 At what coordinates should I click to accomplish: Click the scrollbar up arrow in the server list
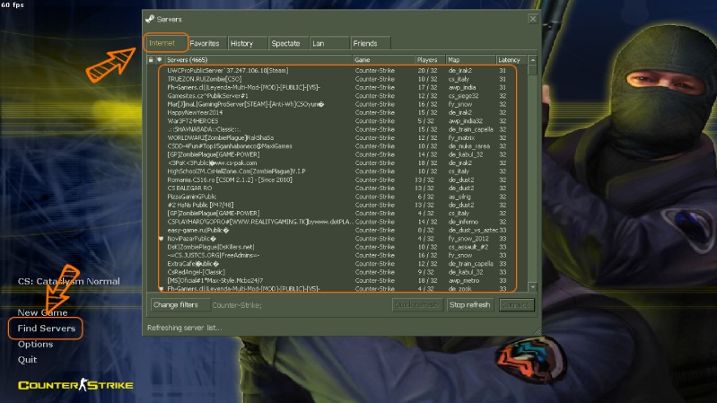pyautogui.click(x=533, y=60)
